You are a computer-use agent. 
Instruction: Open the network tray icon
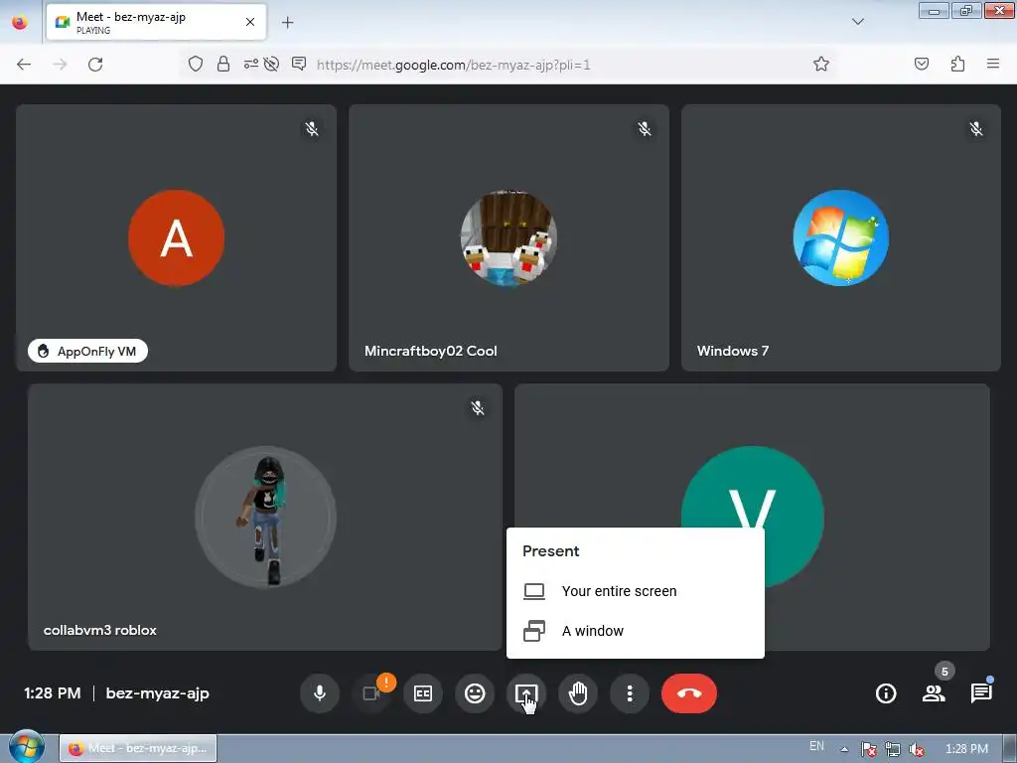pos(893,749)
